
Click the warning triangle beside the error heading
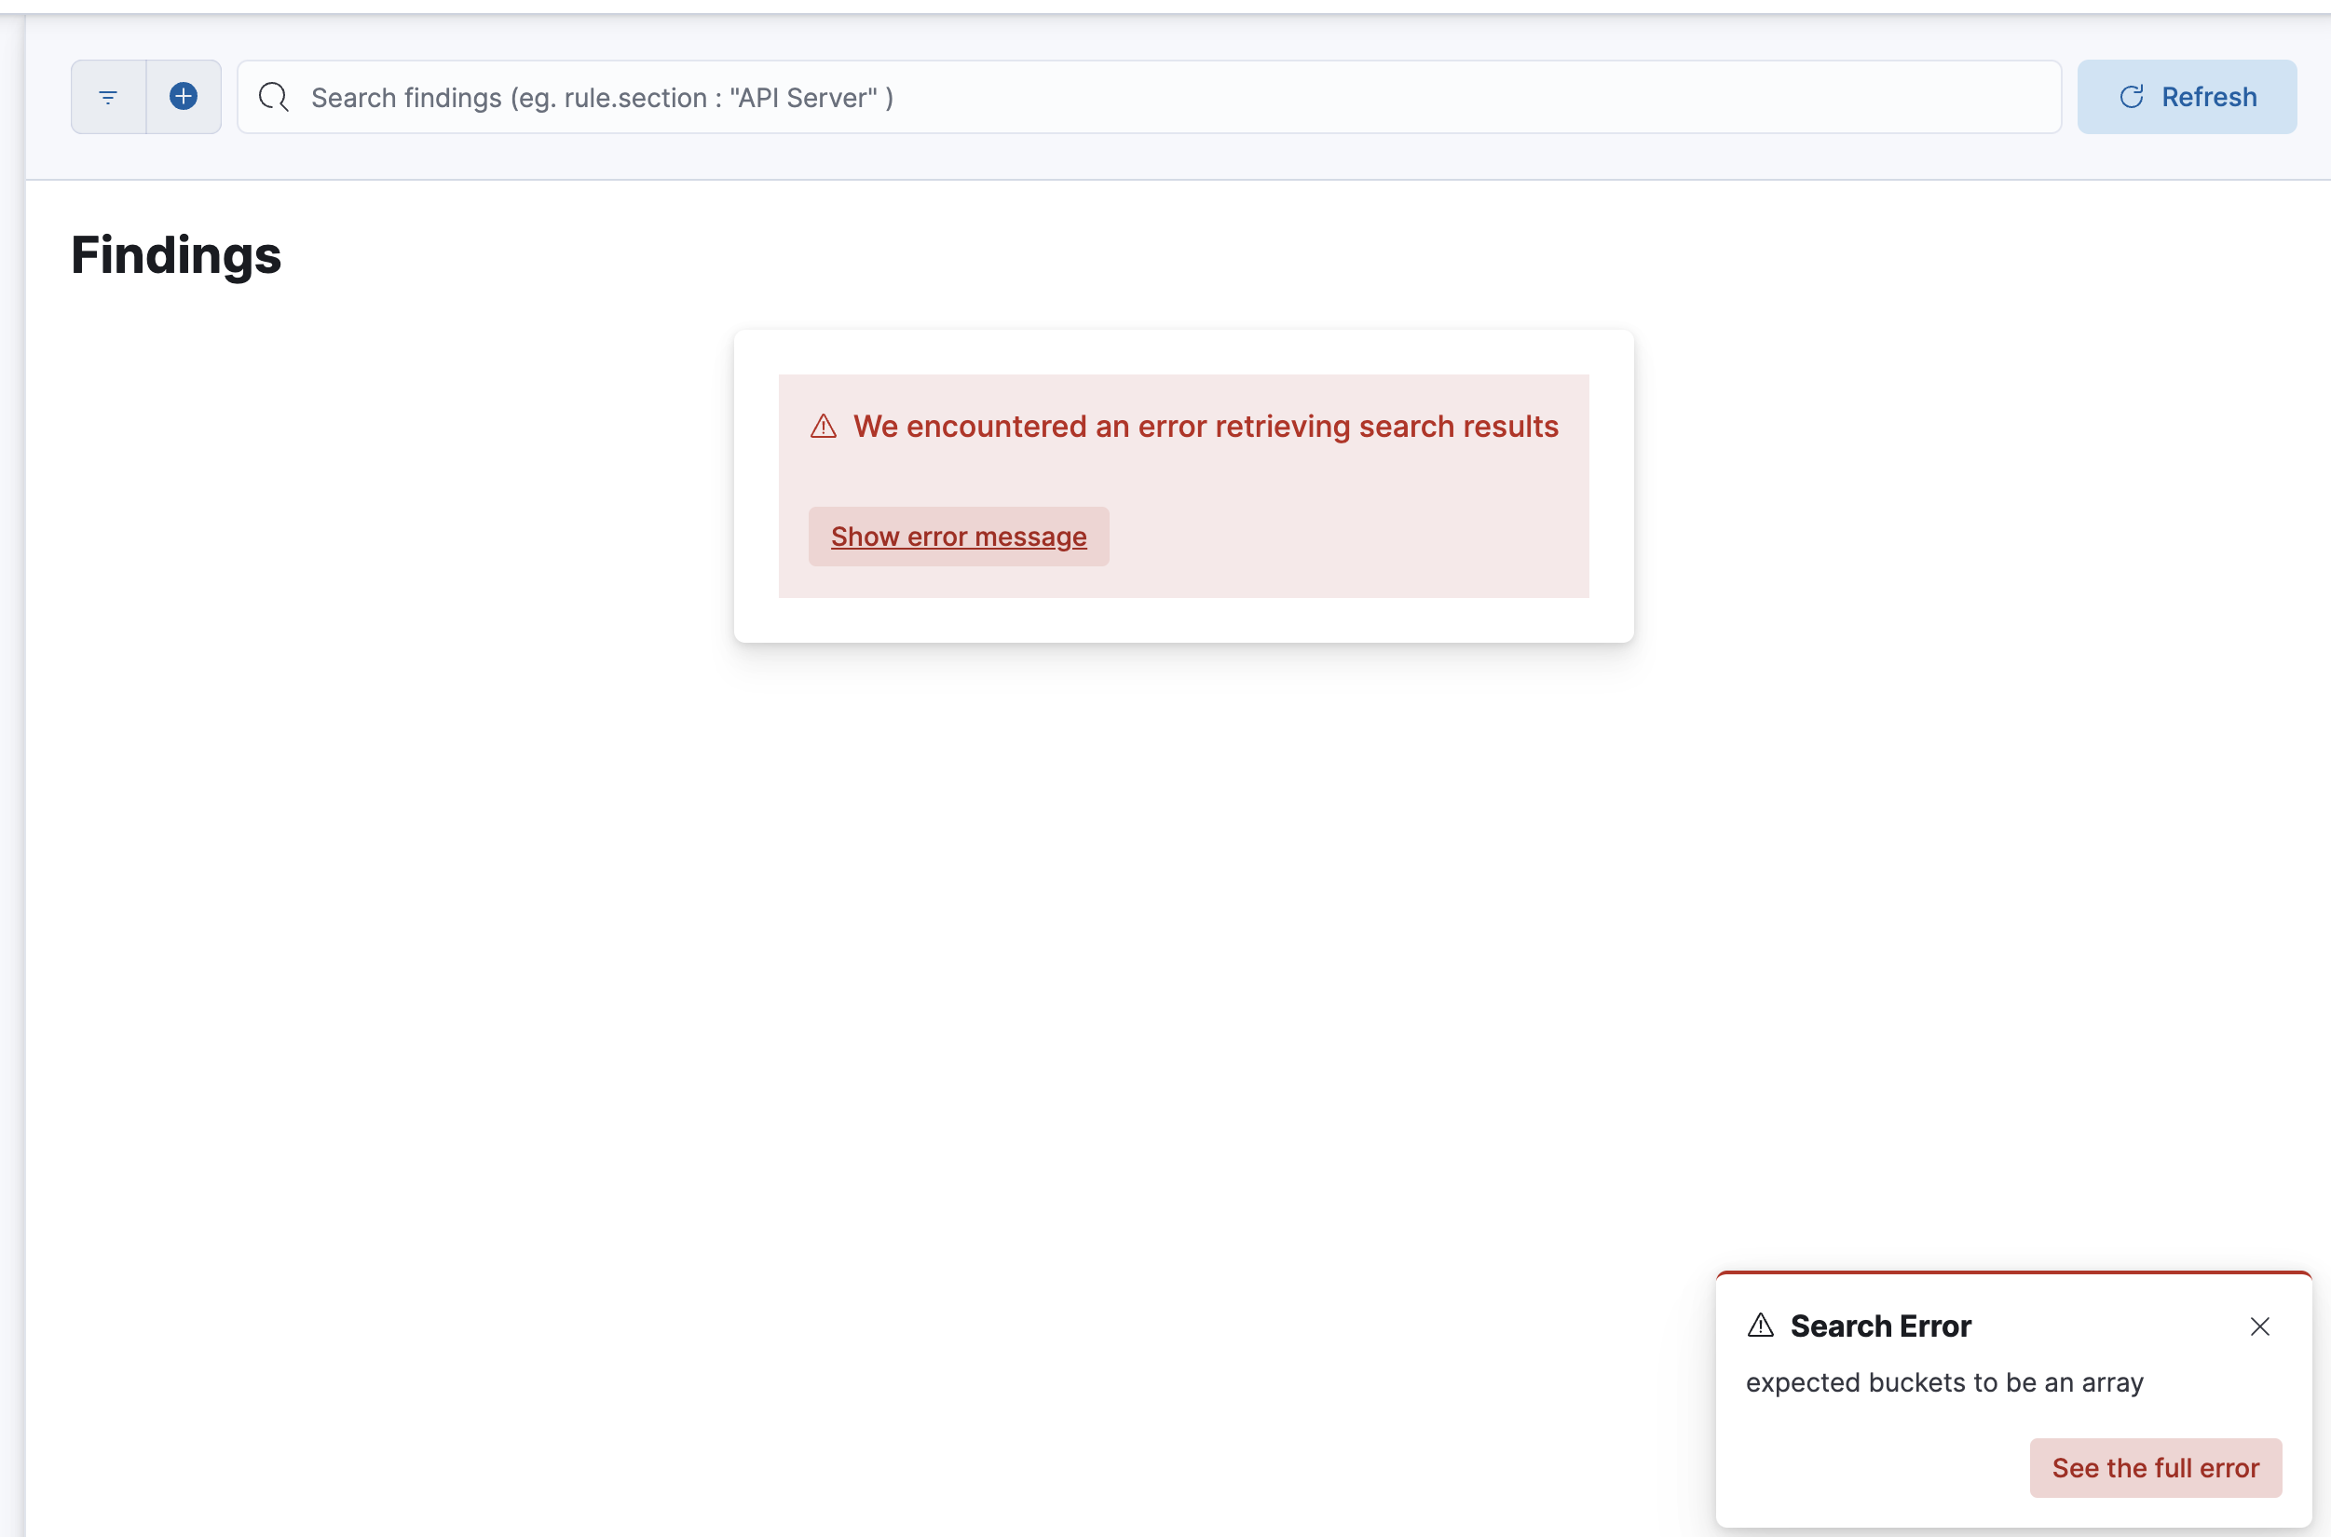823,427
